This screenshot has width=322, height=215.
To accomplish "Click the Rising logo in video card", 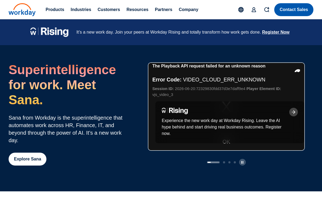I will coord(175,110).
